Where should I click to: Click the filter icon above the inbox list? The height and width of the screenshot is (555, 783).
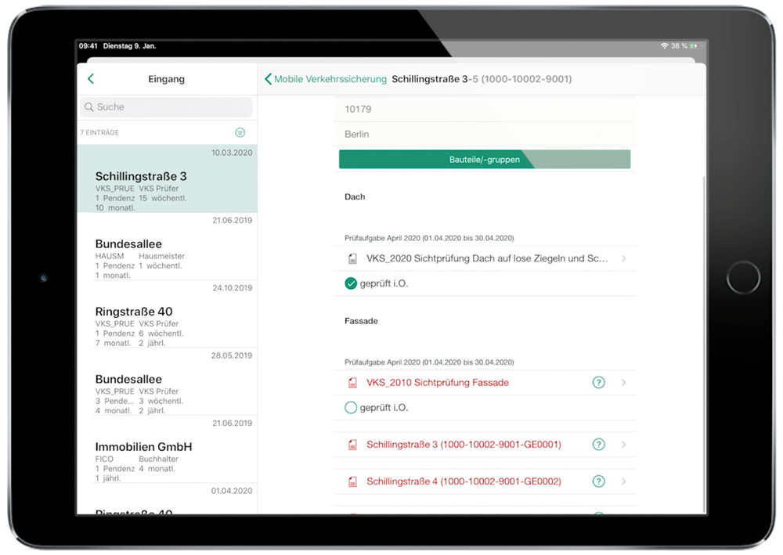240,133
